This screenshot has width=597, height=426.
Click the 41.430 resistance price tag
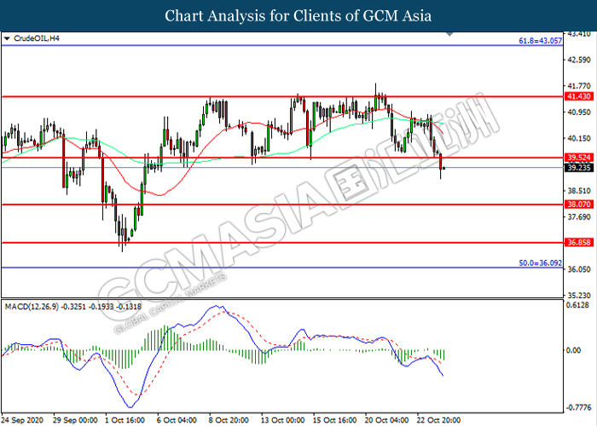pos(579,96)
